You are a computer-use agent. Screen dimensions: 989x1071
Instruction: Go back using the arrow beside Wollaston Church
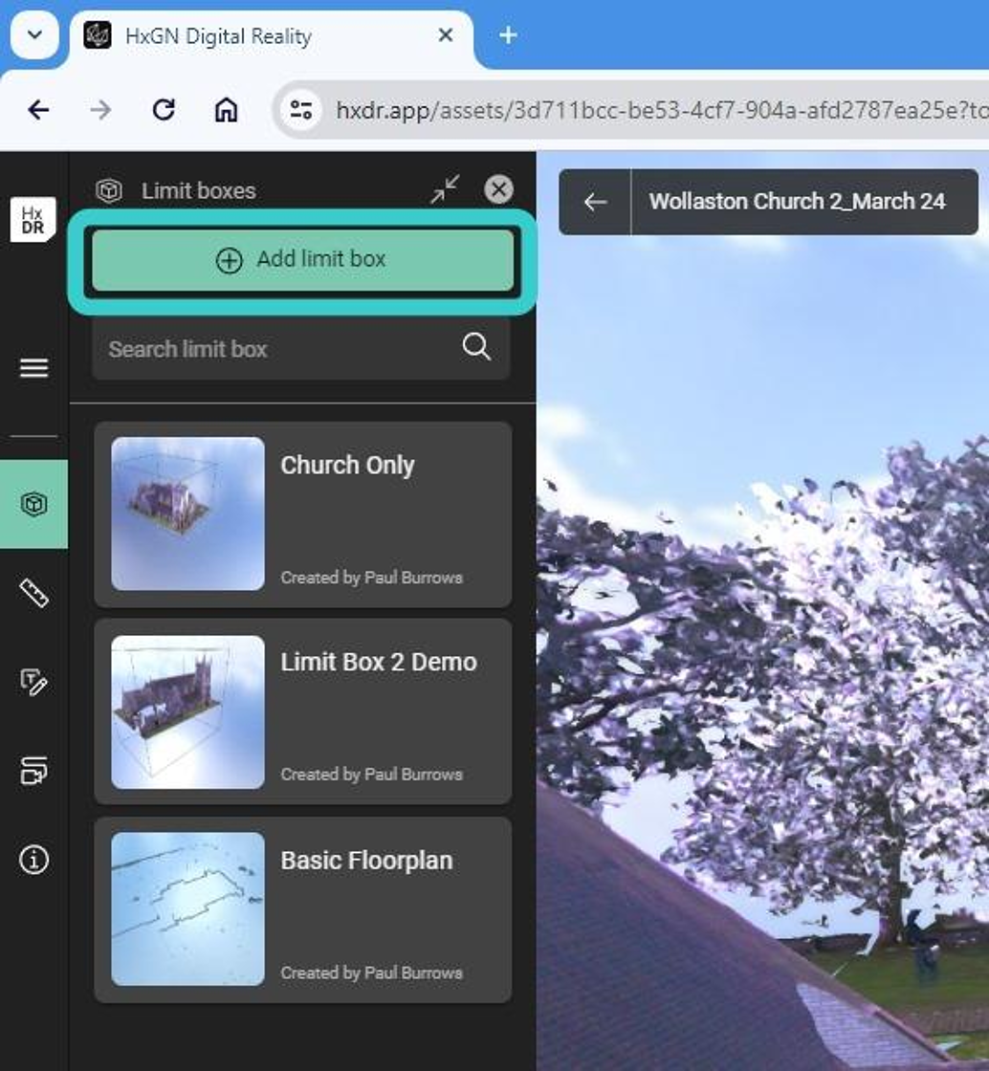595,202
